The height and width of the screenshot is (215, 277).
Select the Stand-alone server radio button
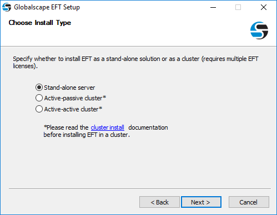tap(39, 88)
